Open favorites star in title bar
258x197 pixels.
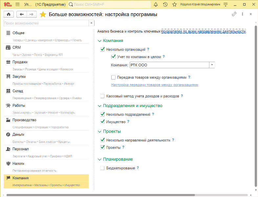[x=174, y=5]
